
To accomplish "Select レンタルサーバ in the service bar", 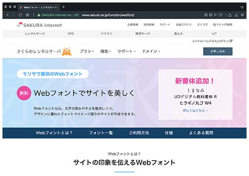I will coord(35,34).
